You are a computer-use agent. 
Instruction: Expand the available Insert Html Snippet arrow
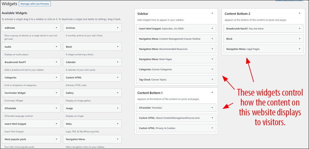point(56,124)
